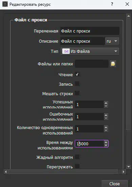Increase Количество одновременных использований value
Screen dimensions: 132x187
coord(106,127)
